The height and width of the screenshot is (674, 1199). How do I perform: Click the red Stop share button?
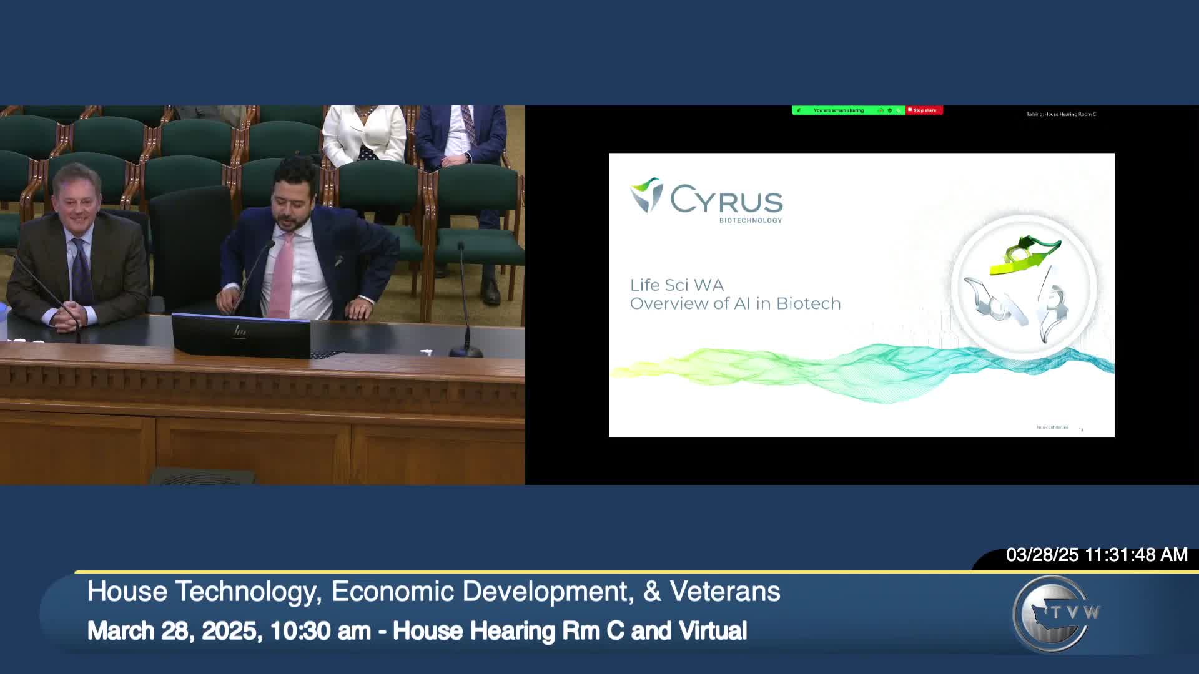(924, 110)
